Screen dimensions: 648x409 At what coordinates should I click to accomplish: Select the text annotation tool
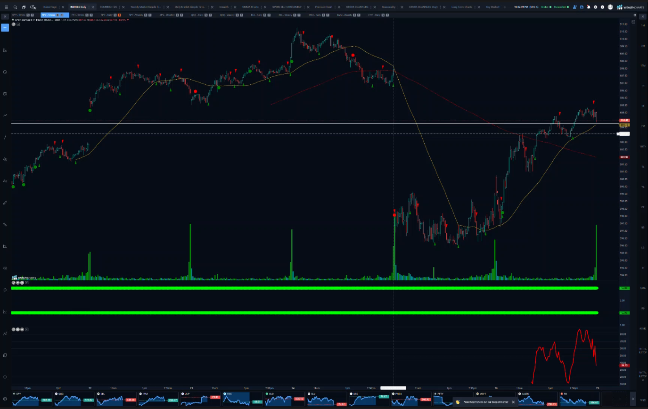5,181
